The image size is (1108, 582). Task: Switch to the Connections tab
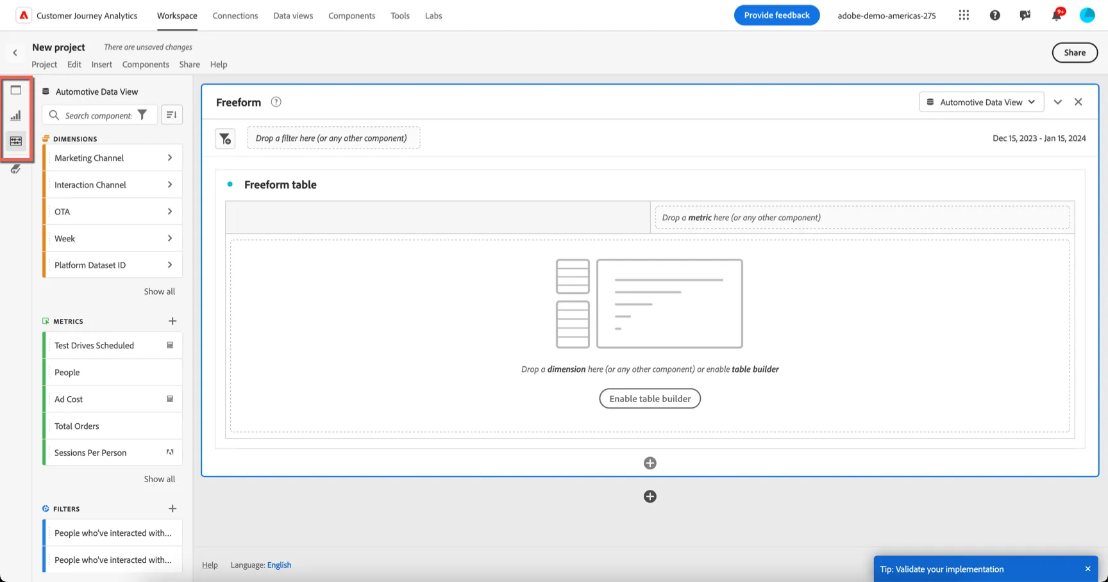[x=235, y=15]
